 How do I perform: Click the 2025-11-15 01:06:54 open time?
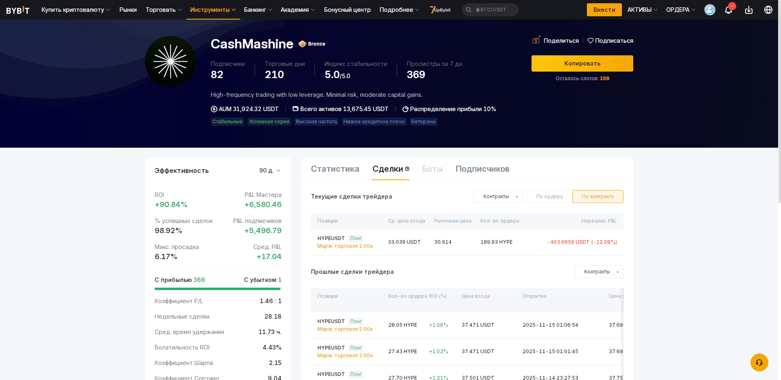point(550,325)
